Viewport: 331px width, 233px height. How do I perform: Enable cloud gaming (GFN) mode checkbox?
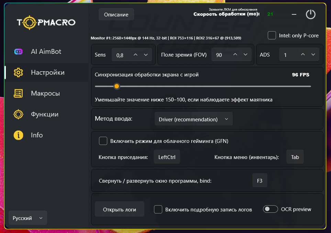[103, 141]
